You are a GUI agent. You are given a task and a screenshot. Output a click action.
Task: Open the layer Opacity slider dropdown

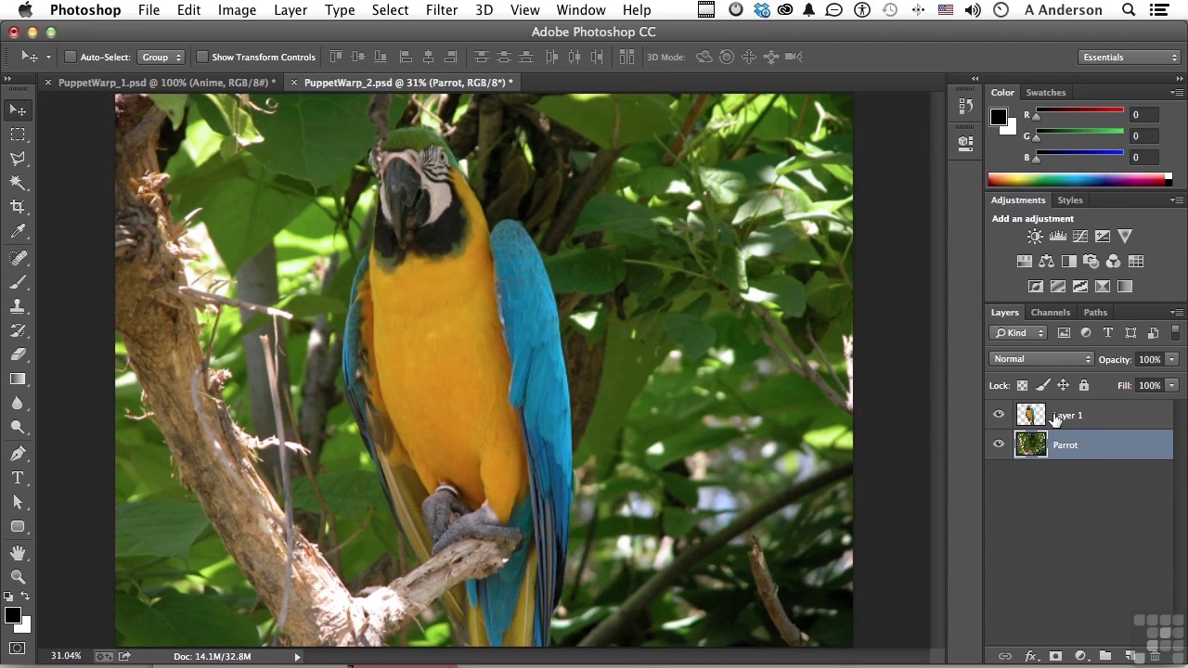click(1171, 360)
